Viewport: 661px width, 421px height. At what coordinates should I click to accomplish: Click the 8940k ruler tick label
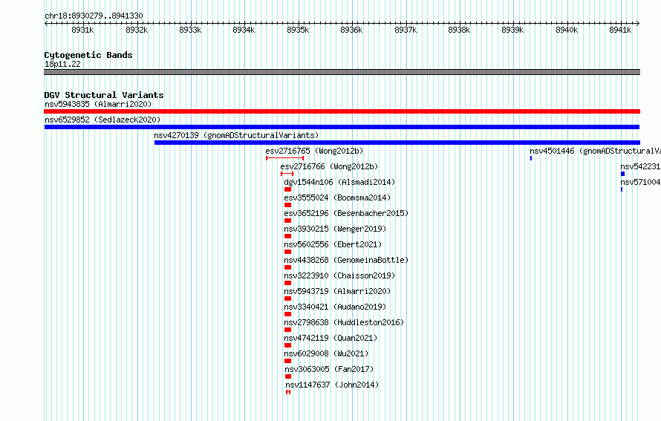click(x=567, y=30)
